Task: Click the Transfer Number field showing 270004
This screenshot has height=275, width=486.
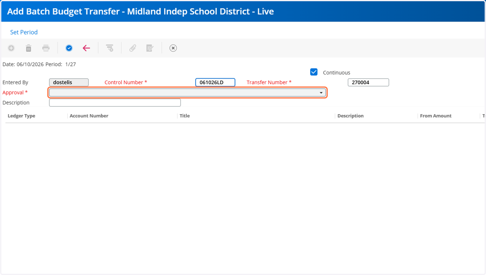Action: 368,83
